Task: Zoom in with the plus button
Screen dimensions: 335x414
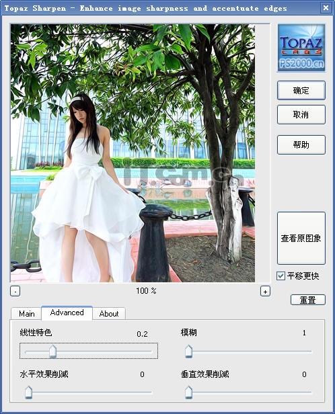Action: click(265, 292)
